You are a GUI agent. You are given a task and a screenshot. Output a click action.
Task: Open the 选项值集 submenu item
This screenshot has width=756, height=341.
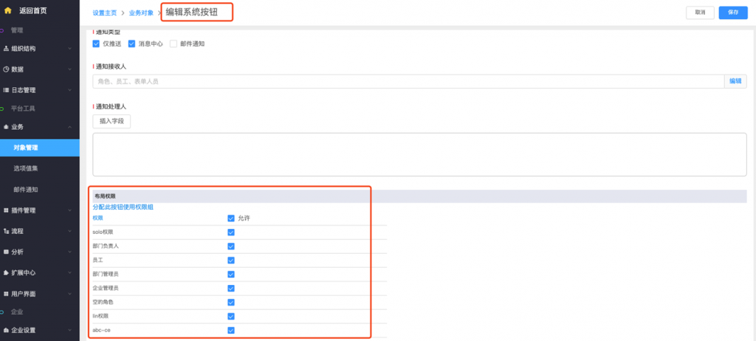pyautogui.click(x=26, y=169)
